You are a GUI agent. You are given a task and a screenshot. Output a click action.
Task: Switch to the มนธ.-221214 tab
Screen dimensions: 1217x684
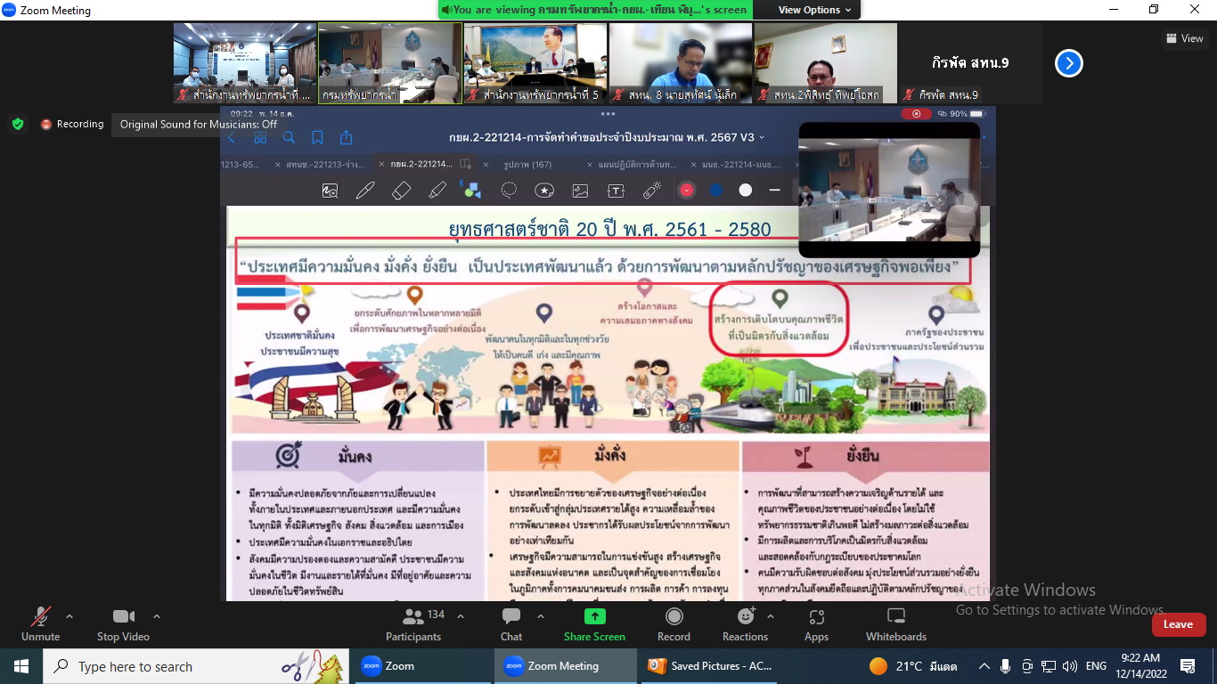740,165
